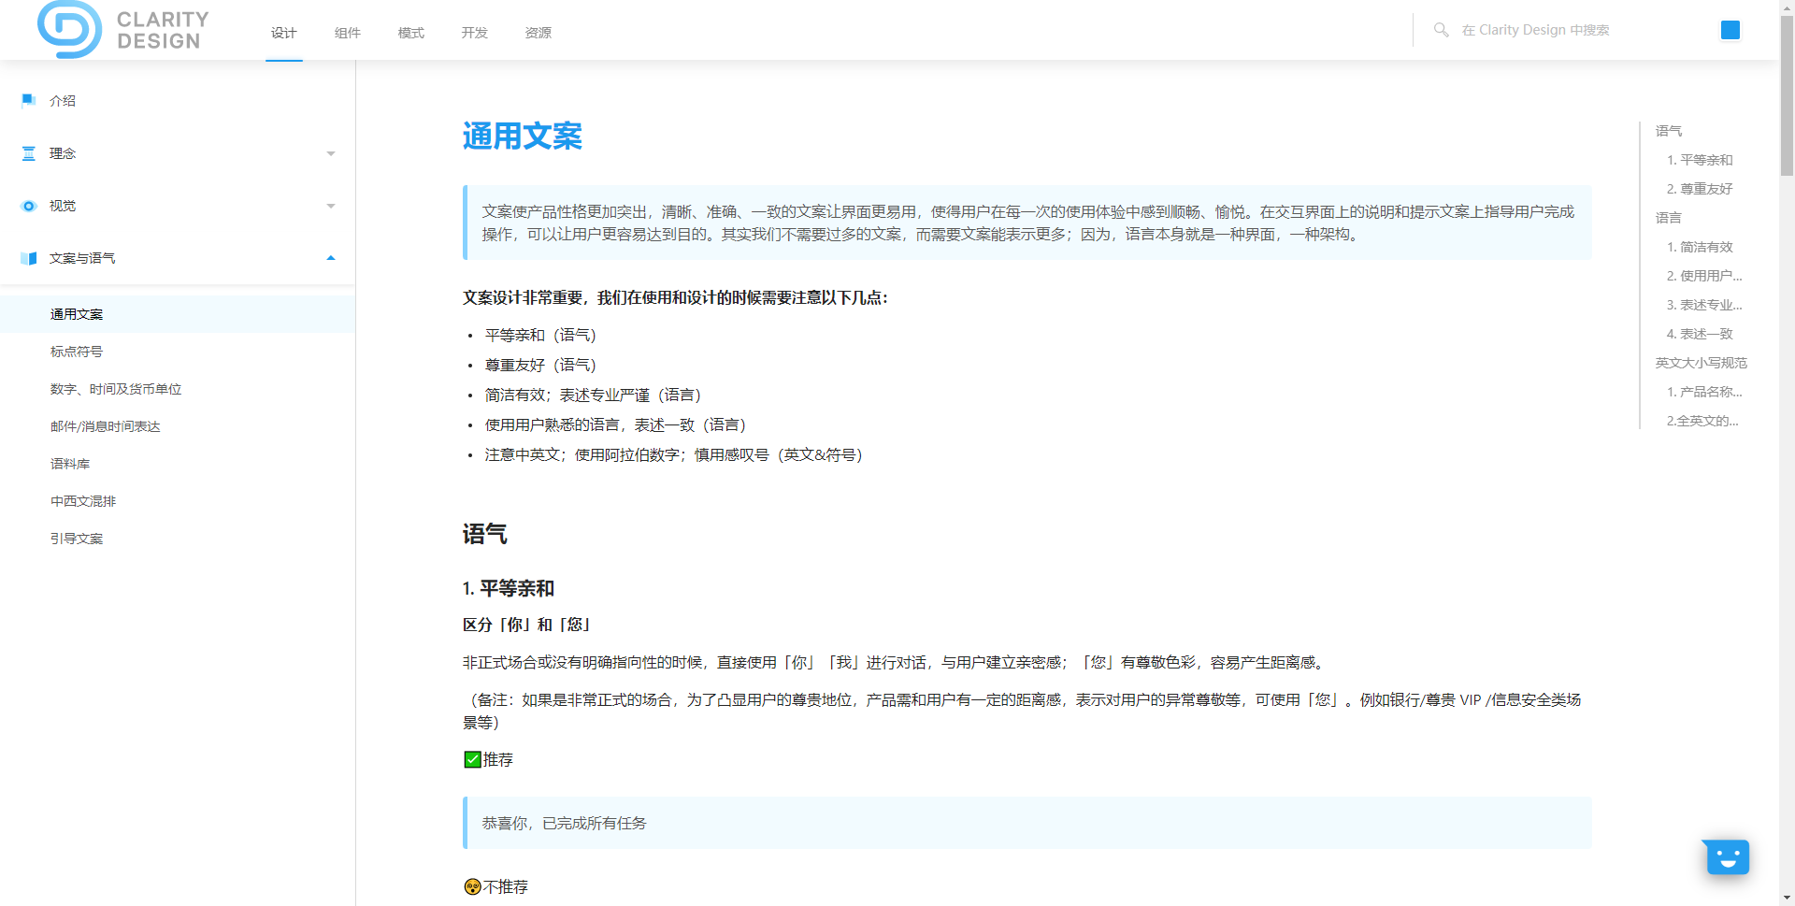This screenshot has width=1795, height=906.
Task: Click the blue square in header
Action: click(1730, 30)
